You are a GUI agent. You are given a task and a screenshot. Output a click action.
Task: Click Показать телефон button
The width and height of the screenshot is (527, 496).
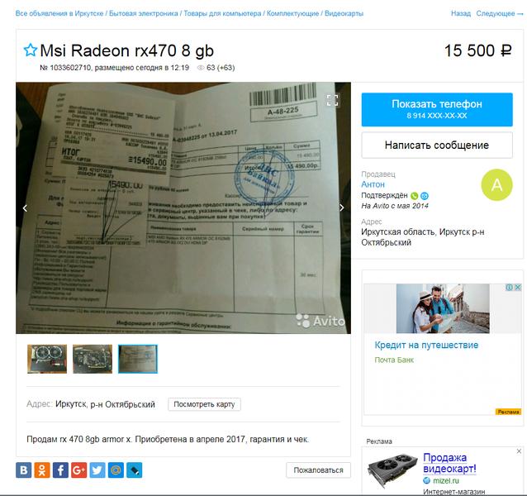pos(437,109)
